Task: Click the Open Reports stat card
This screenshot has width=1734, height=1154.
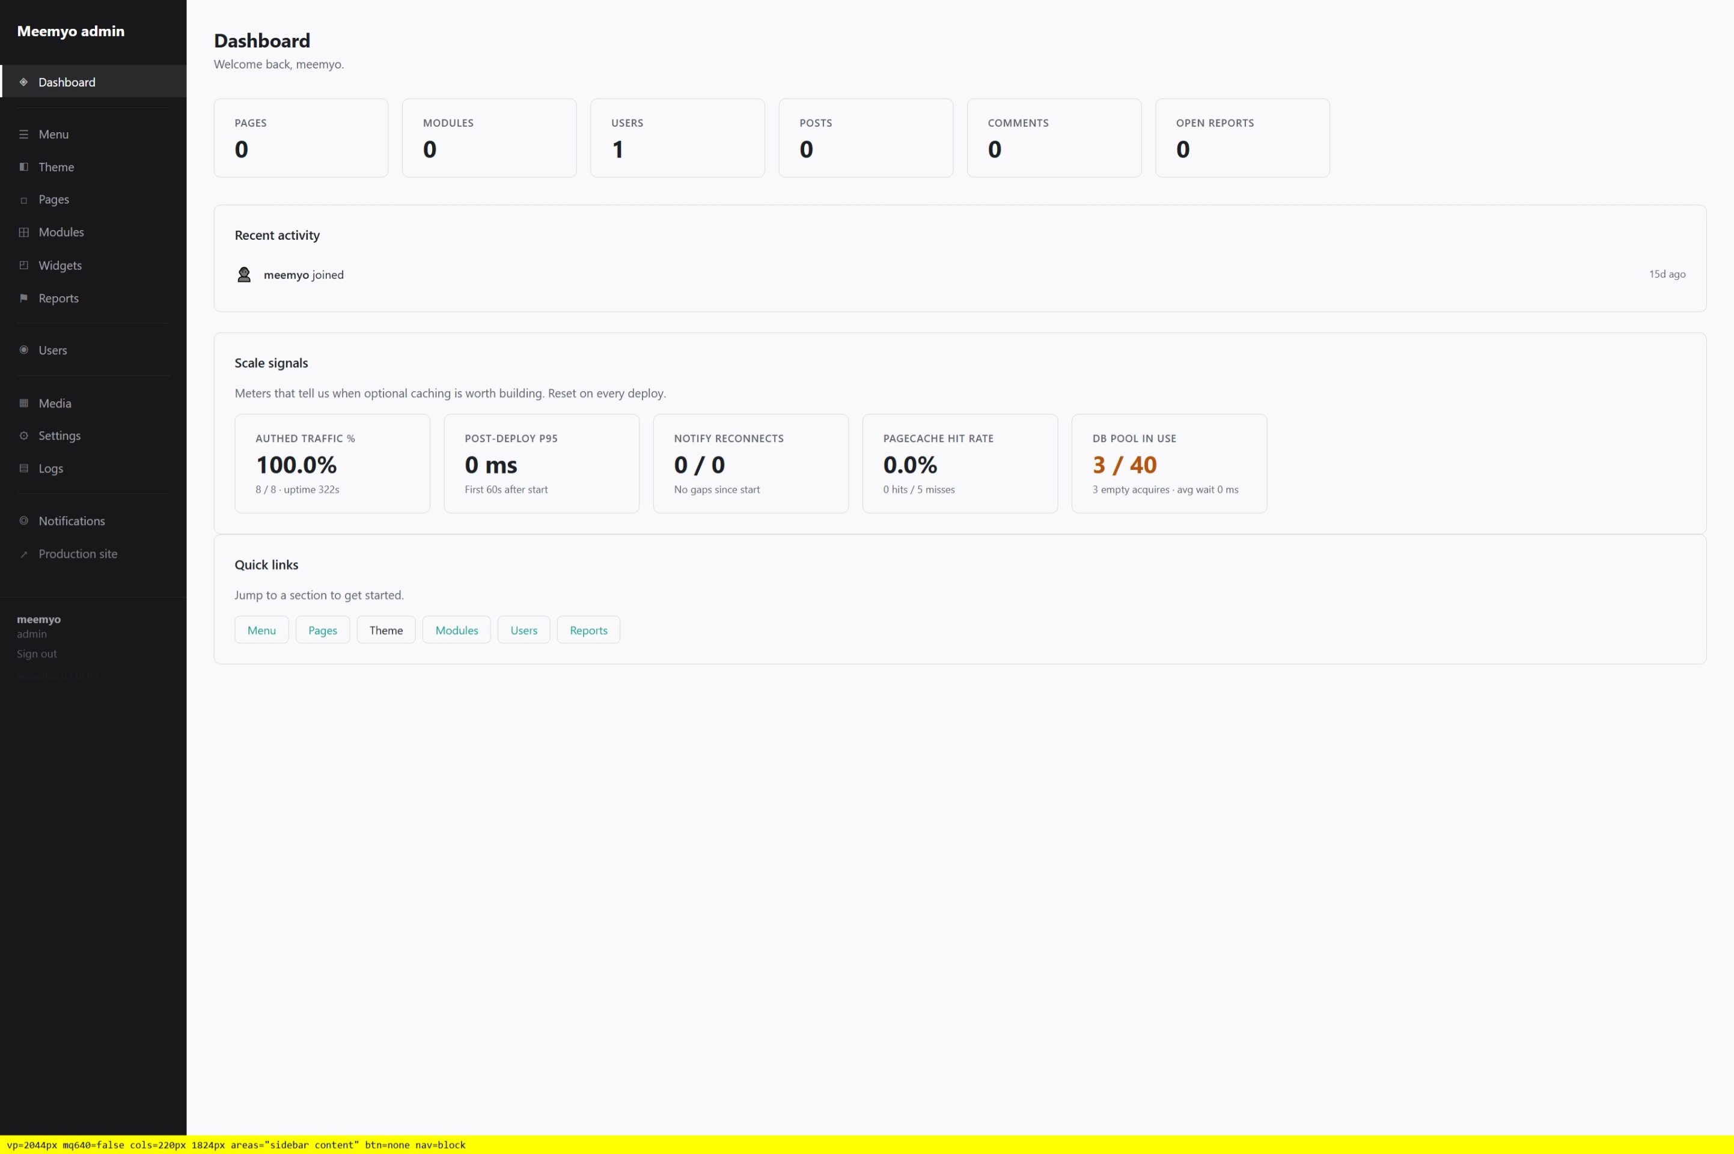Action: tap(1243, 138)
